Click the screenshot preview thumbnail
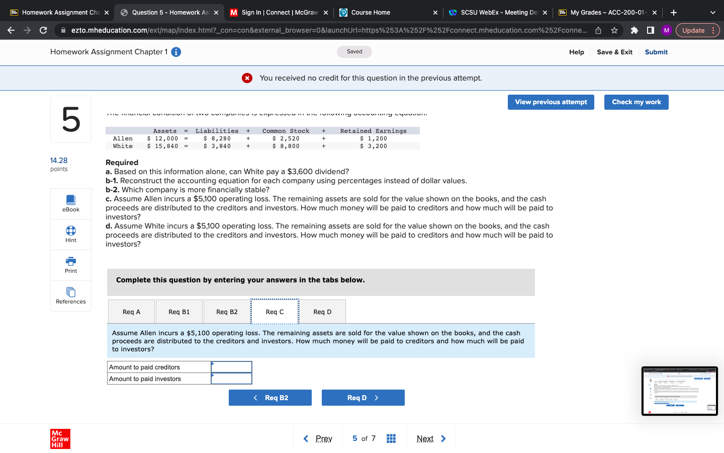Viewport: 724px width, 453px height. [680, 391]
